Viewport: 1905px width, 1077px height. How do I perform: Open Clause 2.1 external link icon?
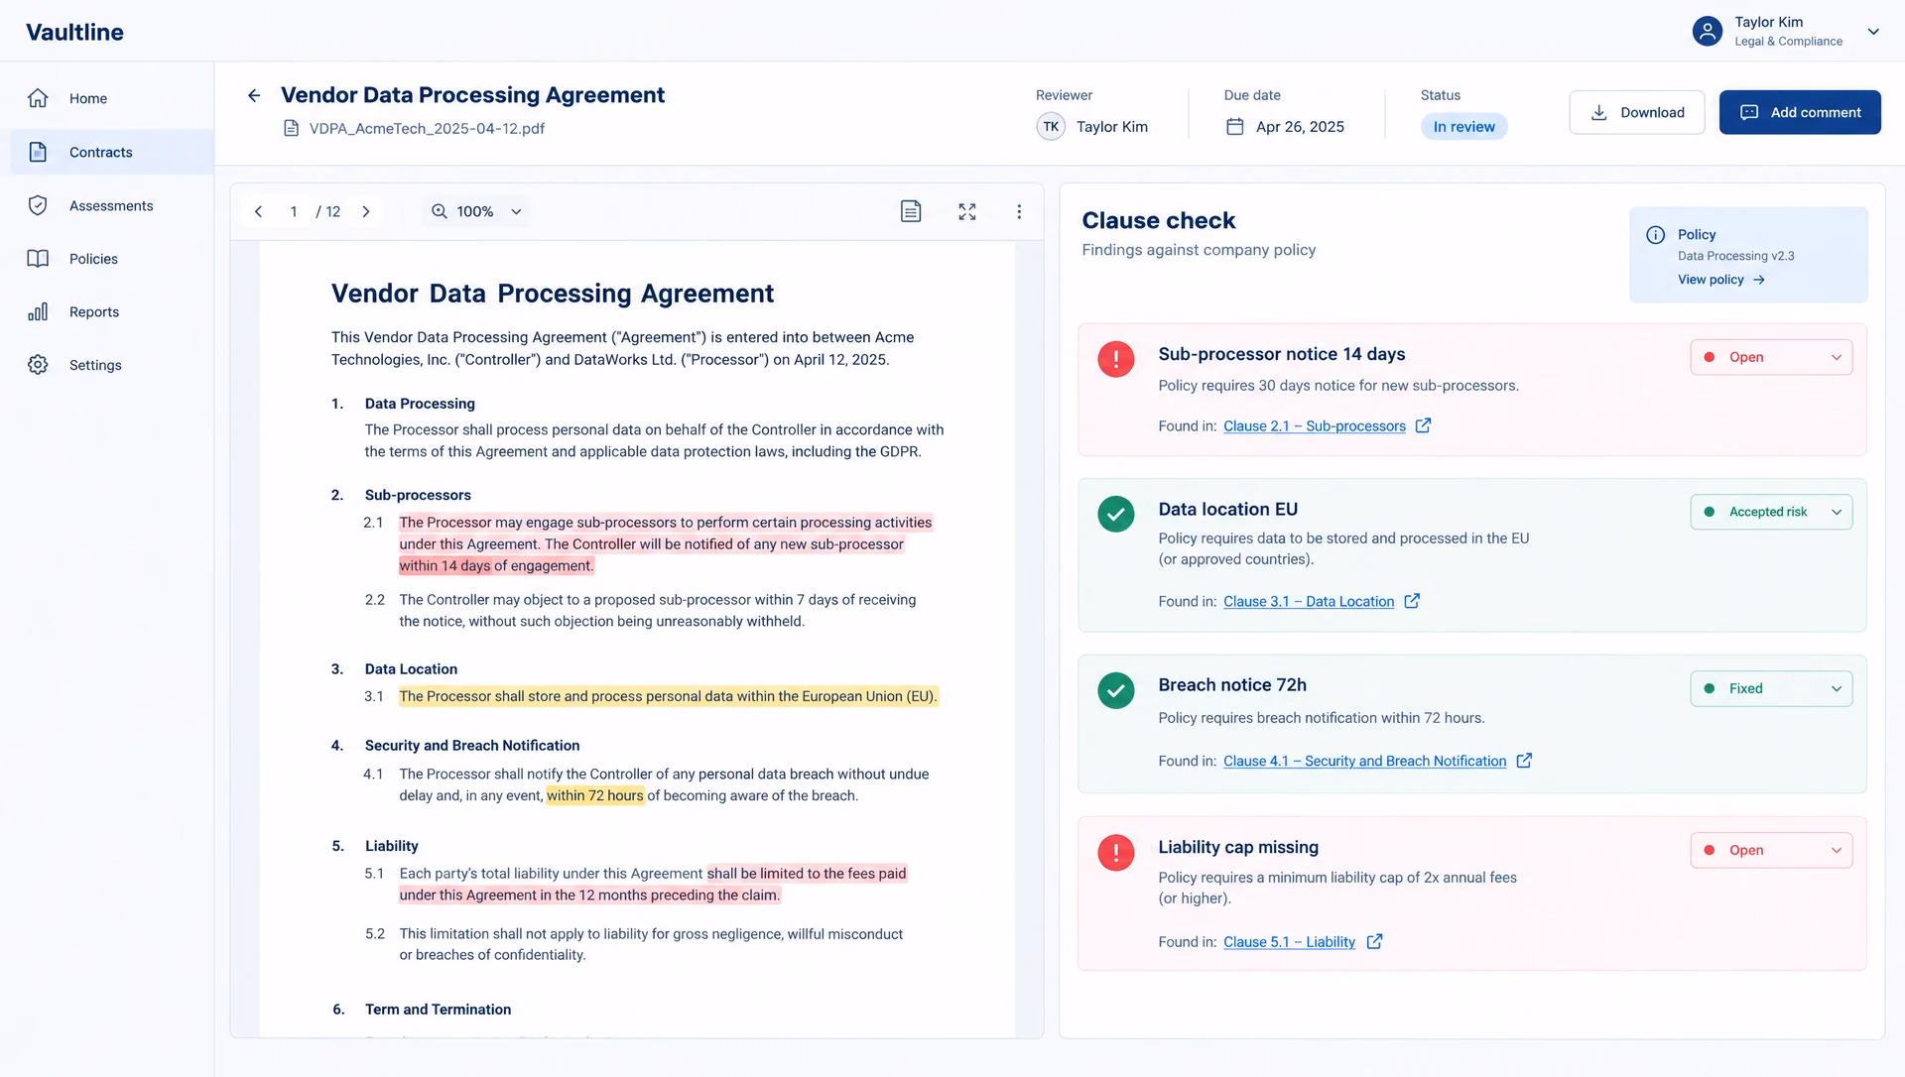pyautogui.click(x=1423, y=425)
